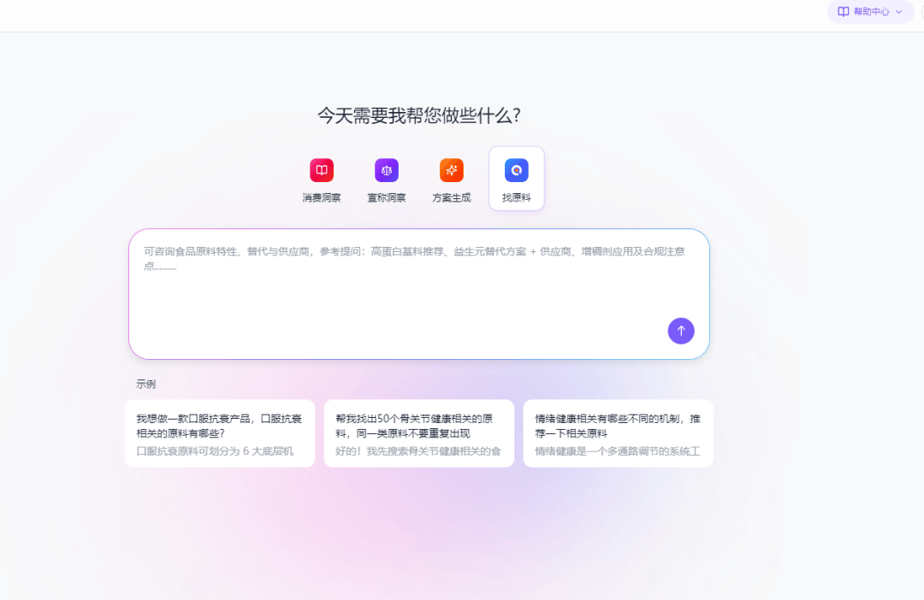Switch to the 消费洞察 tab label
The height and width of the screenshot is (600, 924).
pyautogui.click(x=321, y=197)
